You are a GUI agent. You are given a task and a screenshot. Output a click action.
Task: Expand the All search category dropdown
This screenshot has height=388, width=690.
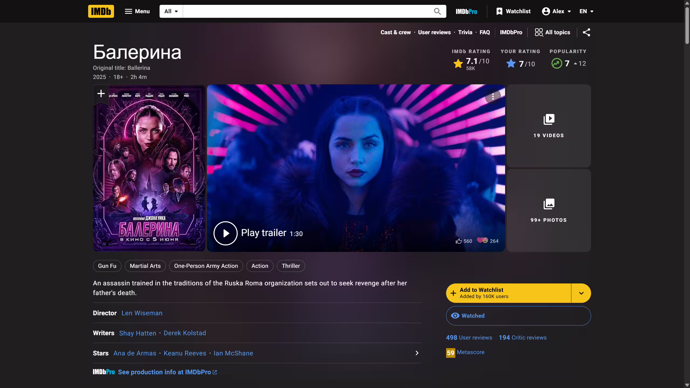pos(171,11)
